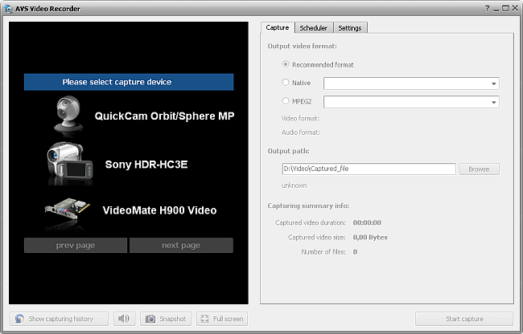Screen dimensions: 523x334
Task: Click the 00:00:00 captured duration value
Action: pos(367,222)
